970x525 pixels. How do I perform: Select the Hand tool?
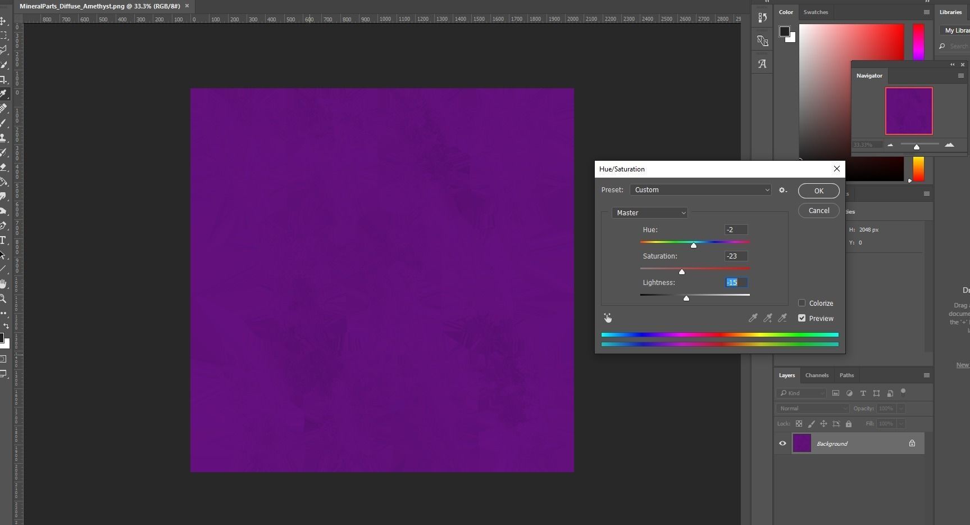[3, 284]
